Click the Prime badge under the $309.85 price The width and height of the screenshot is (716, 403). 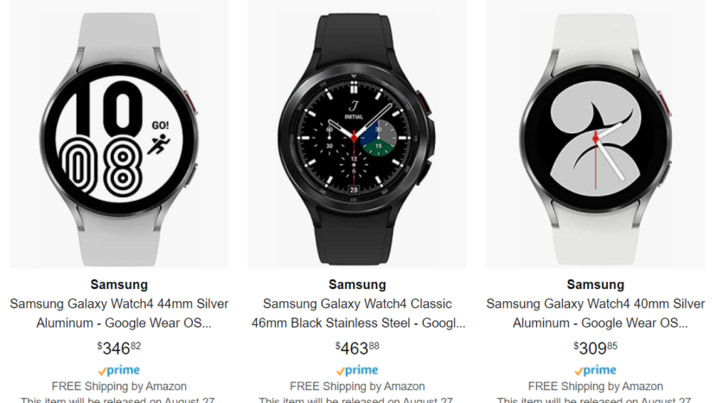(596, 370)
